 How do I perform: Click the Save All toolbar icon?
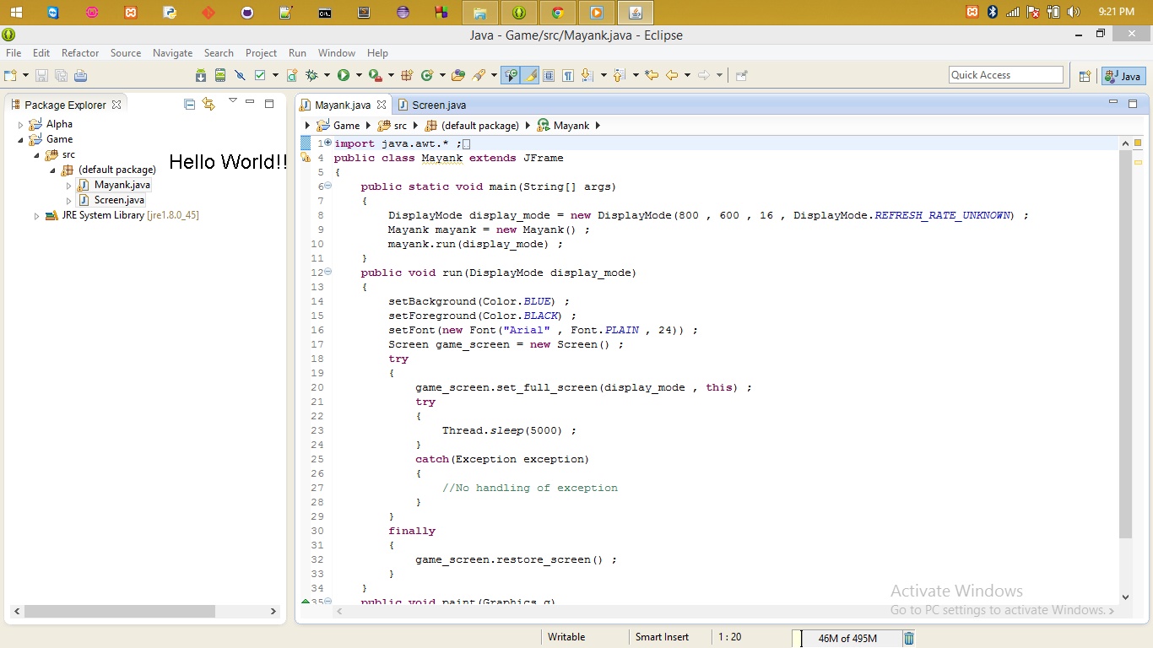tap(61, 75)
